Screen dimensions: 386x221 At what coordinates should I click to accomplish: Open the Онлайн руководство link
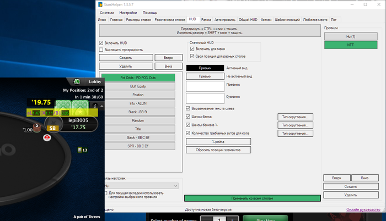363,209
